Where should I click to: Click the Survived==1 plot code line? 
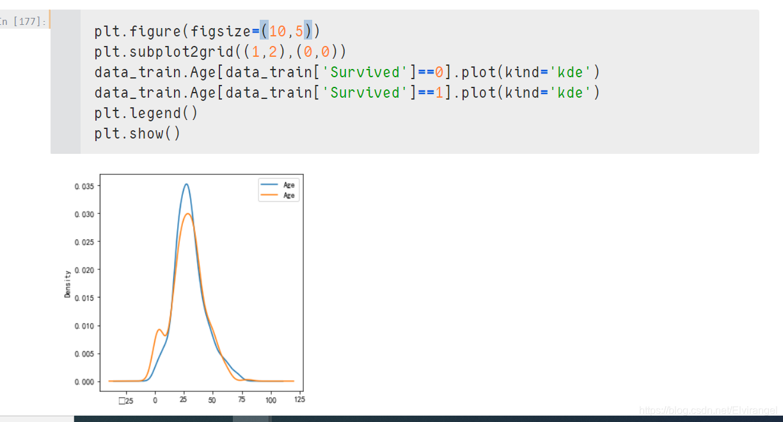[347, 93]
